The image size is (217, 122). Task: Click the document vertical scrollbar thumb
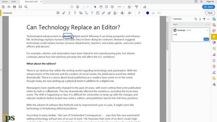pyautogui.click(x=167, y=36)
